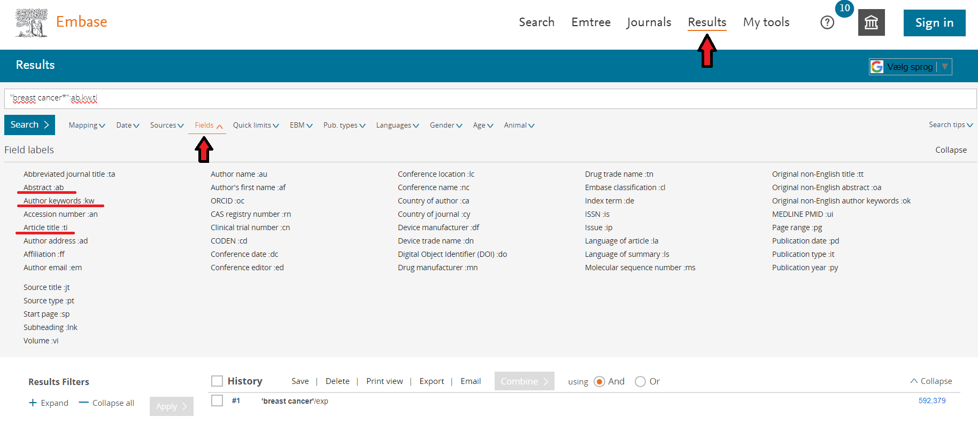The height and width of the screenshot is (424, 978).
Task: Select the Article title :ti field label
Action: [x=45, y=227]
